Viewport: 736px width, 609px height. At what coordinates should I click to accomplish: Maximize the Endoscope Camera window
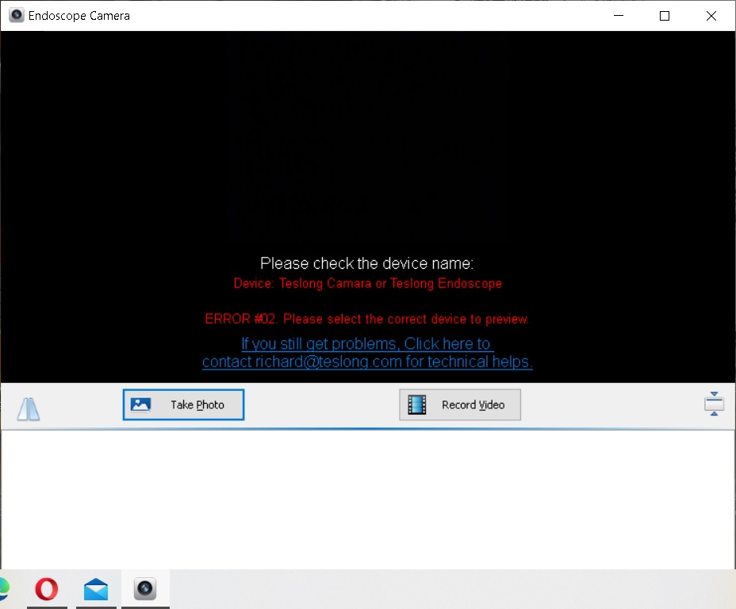click(665, 16)
